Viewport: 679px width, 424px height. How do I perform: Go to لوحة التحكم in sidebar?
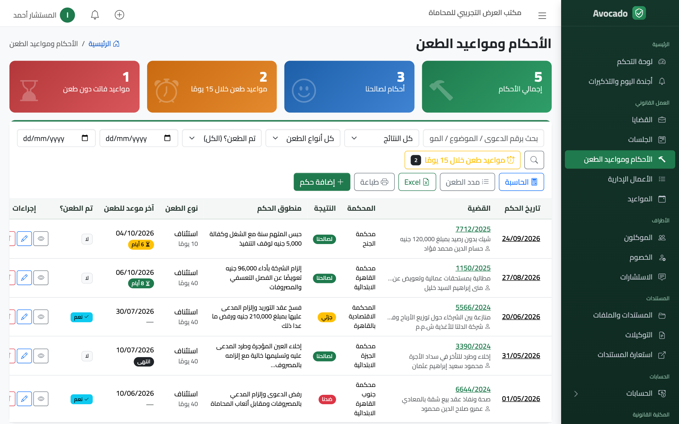click(620, 62)
